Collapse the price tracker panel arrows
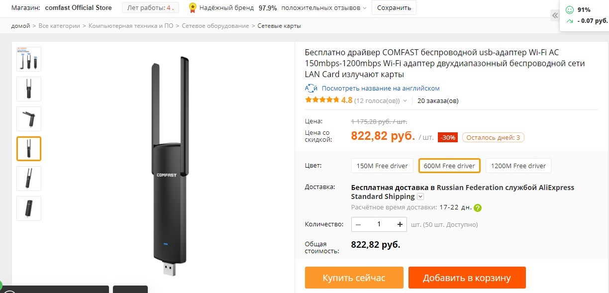 (555, 15)
